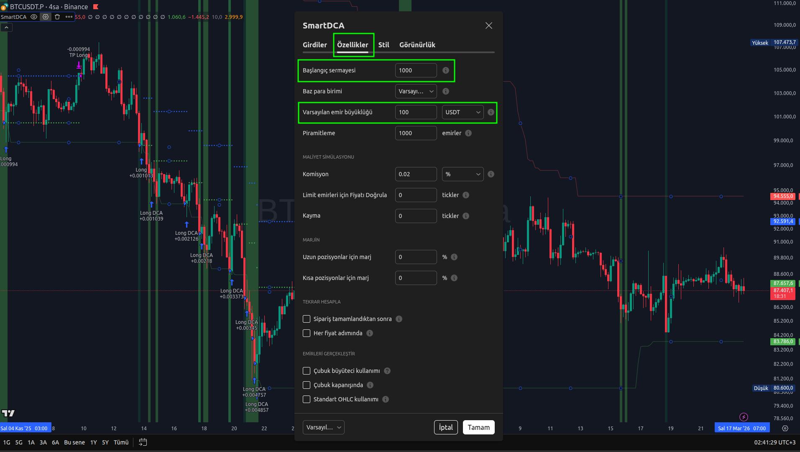Switch to the Girdiler tab
This screenshot has width=800, height=452.
pos(314,45)
